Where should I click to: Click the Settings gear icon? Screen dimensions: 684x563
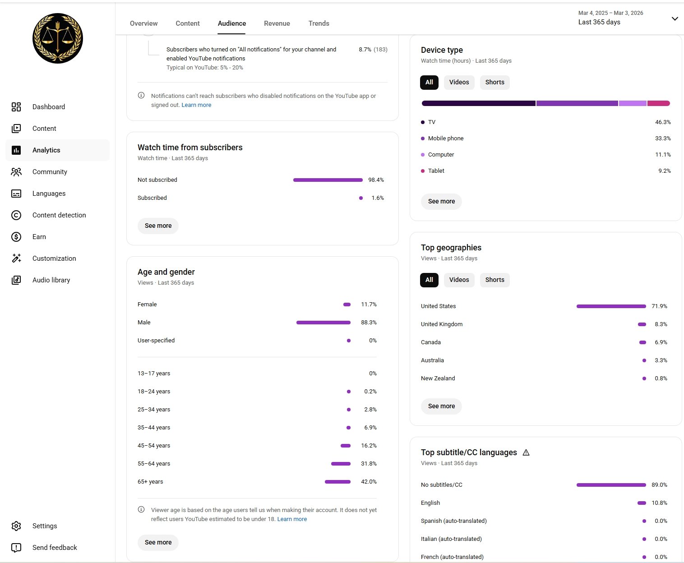coord(16,526)
